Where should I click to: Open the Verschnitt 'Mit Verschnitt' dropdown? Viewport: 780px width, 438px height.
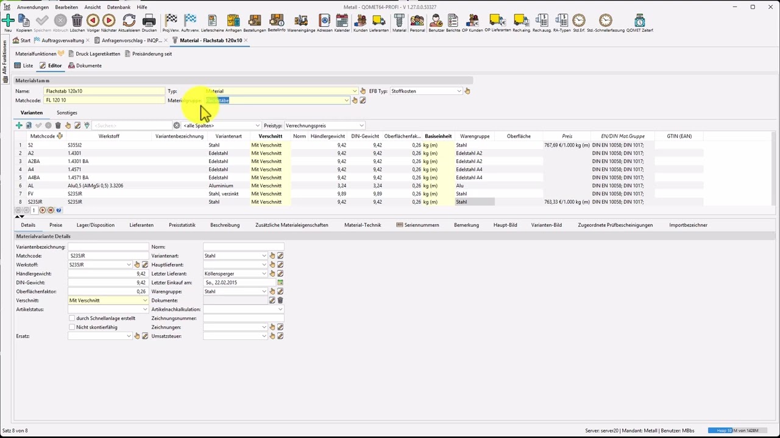pos(145,301)
